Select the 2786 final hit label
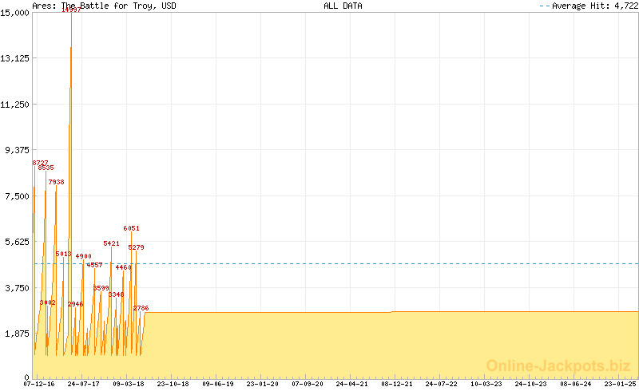This screenshot has width=639, height=391. tap(141, 308)
